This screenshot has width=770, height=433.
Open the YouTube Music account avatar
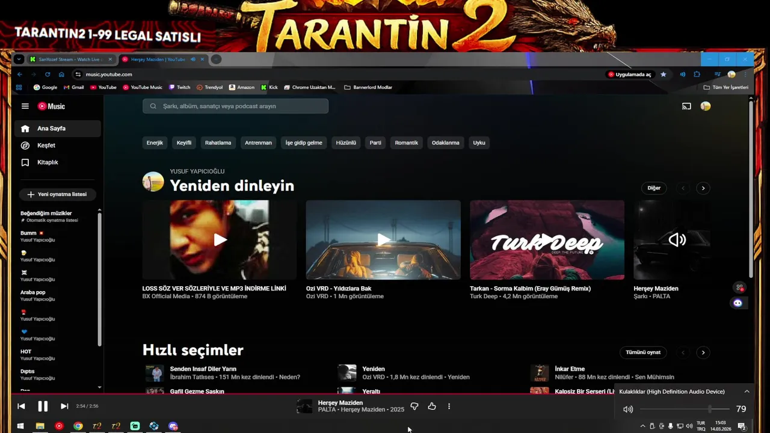tap(706, 106)
